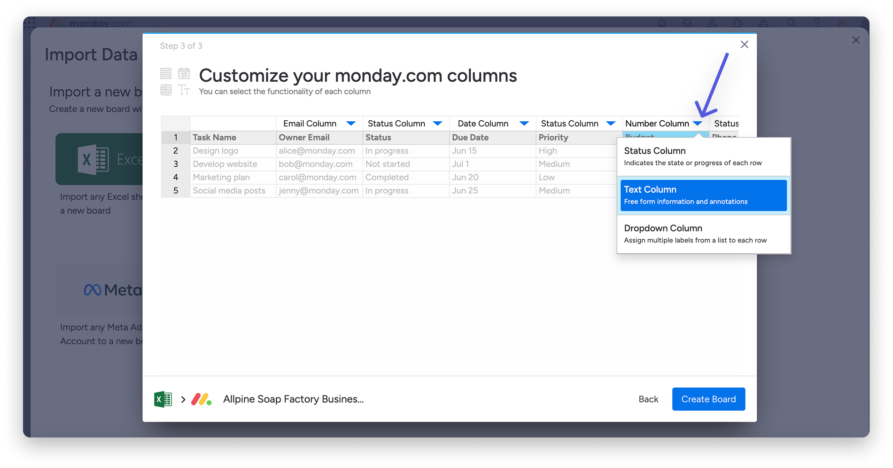893x468 pixels.
Task: Click the Jun 25 date cell
Action: pyautogui.click(x=492, y=191)
